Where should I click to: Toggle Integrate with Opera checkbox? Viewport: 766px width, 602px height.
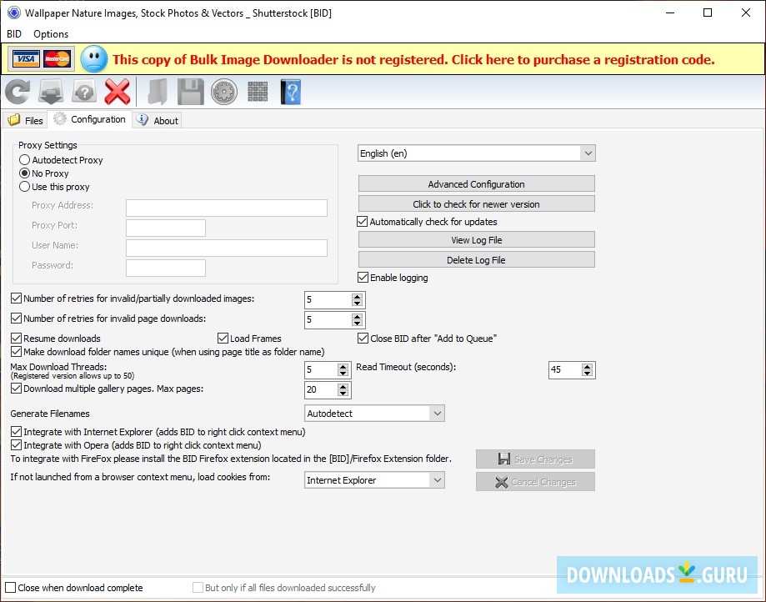click(16, 445)
